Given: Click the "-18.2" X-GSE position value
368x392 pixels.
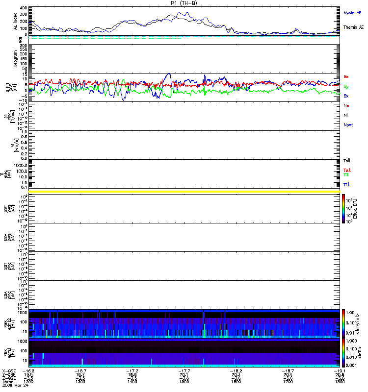Looking at the screenshot, I should pos(236,371).
